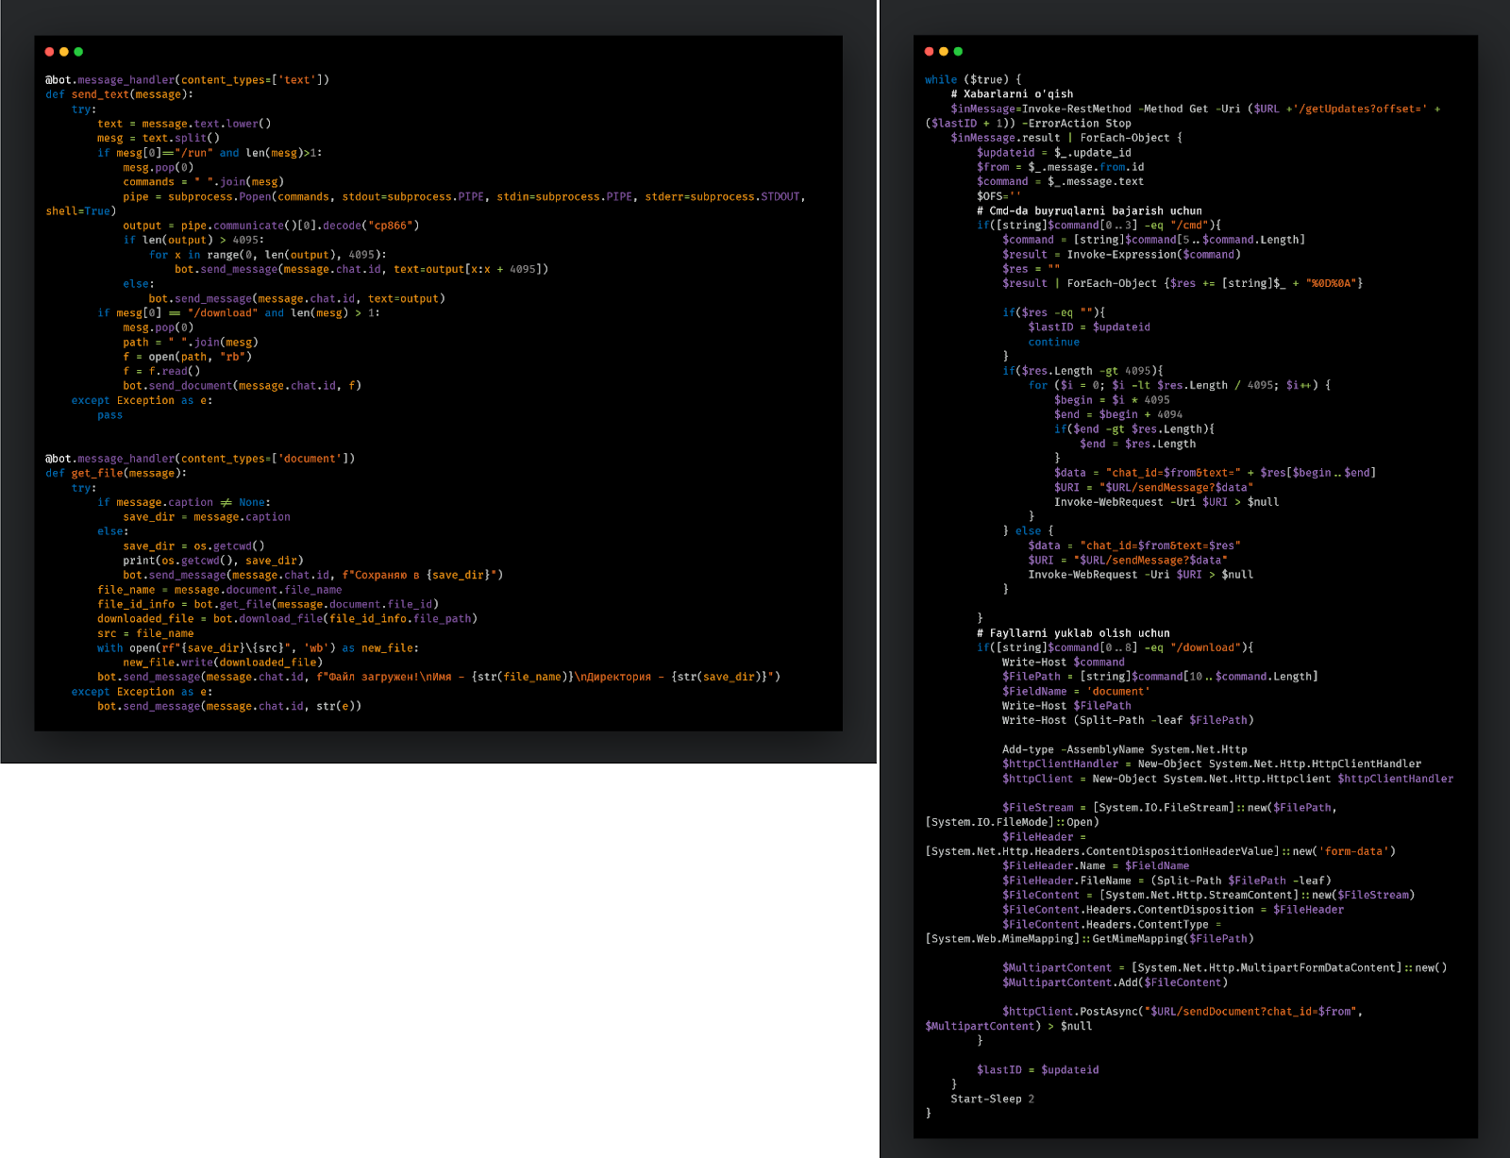This screenshot has width=1510, height=1158.
Task: Click the yellow dot in the PowerShell code window
Action: 943,52
